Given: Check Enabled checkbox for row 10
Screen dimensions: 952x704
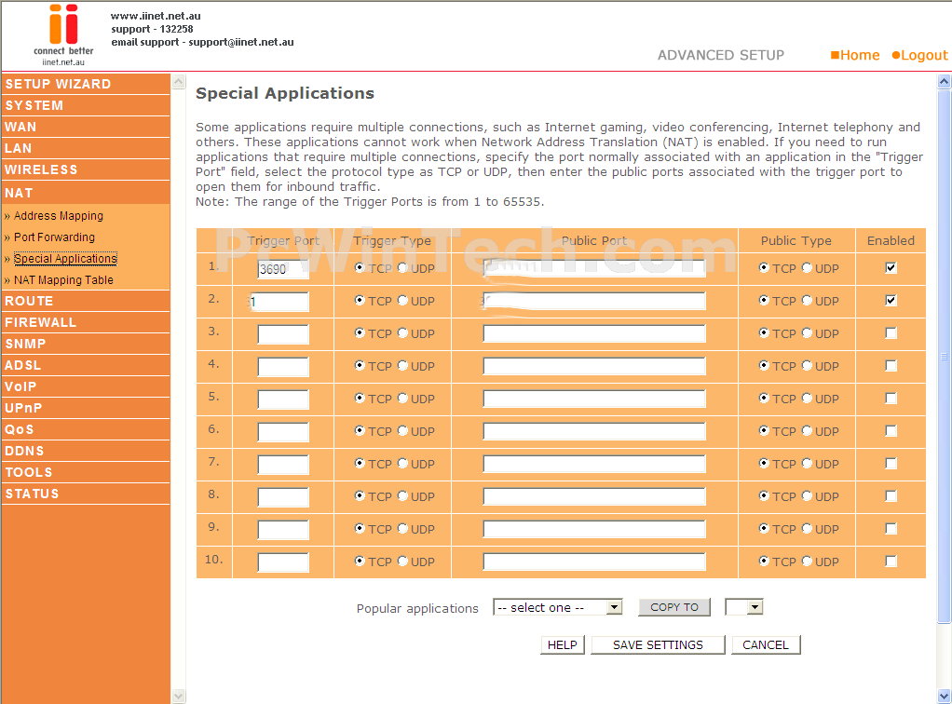Looking at the screenshot, I should (891, 562).
